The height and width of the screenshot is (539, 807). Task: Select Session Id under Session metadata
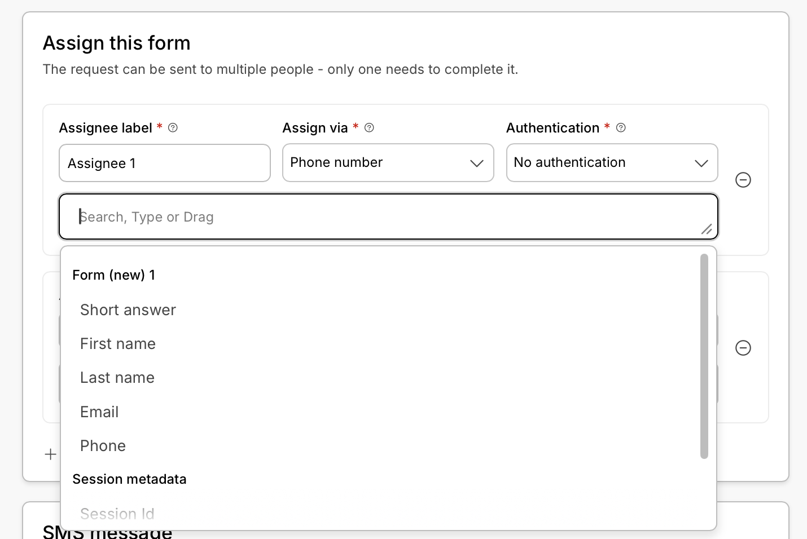click(117, 514)
